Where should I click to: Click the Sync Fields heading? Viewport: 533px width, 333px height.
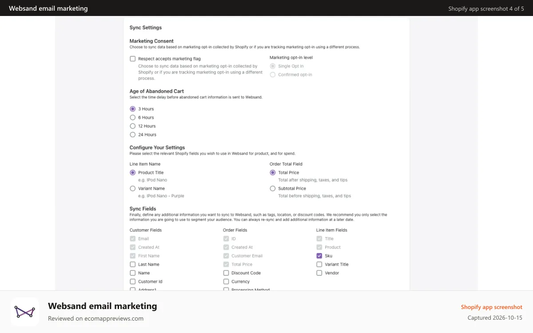click(x=143, y=209)
